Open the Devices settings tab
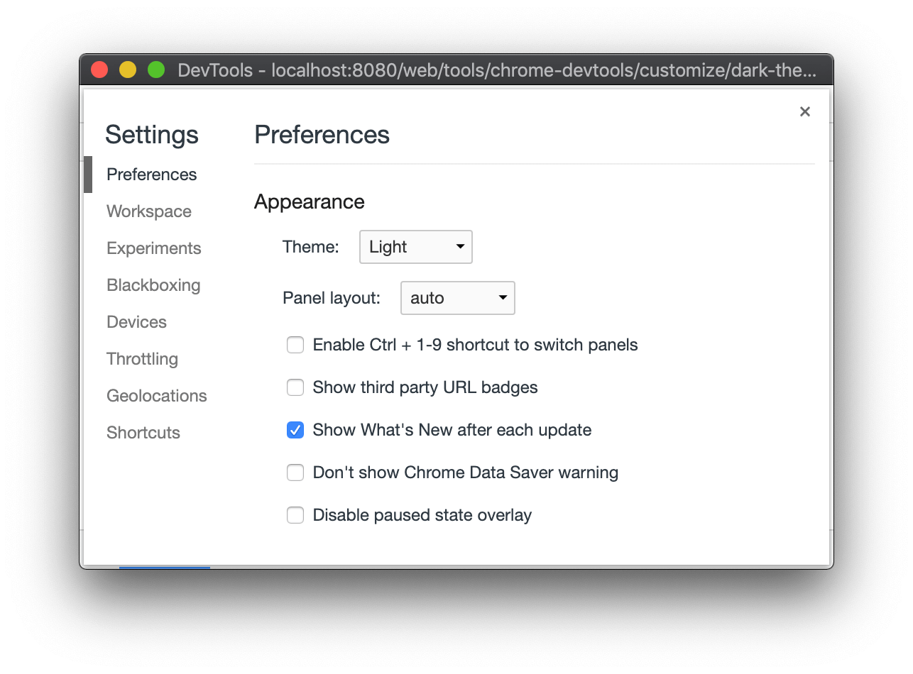Viewport: 913px width, 674px height. pyautogui.click(x=136, y=322)
